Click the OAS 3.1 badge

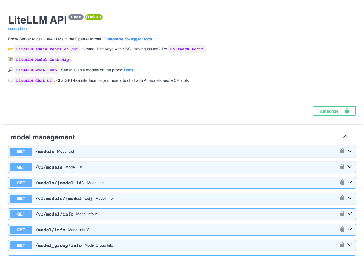click(94, 17)
